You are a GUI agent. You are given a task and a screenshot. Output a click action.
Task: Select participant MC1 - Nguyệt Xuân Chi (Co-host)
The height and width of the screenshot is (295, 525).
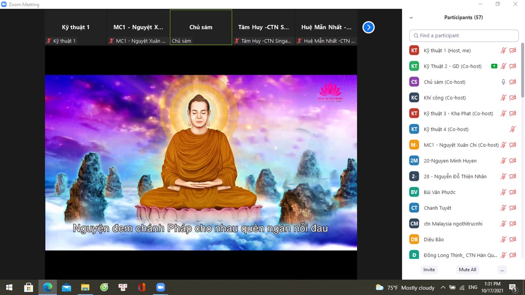(x=464, y=145)
